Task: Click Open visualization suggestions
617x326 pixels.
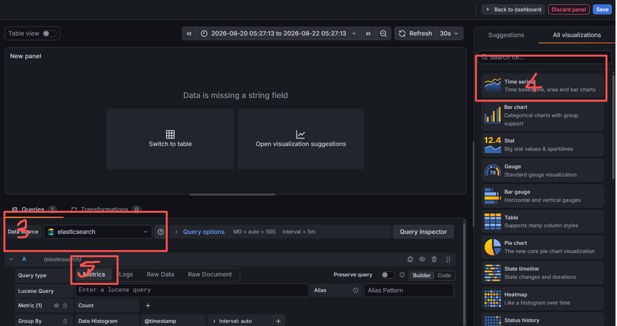Action: coord(301,139)
